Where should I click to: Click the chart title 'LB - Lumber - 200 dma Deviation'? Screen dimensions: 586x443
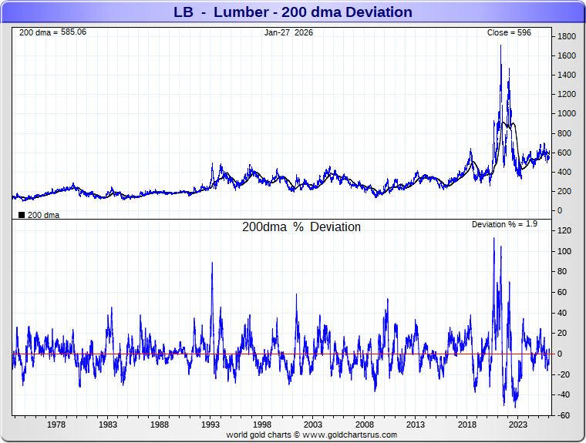[x=293, y=12]
